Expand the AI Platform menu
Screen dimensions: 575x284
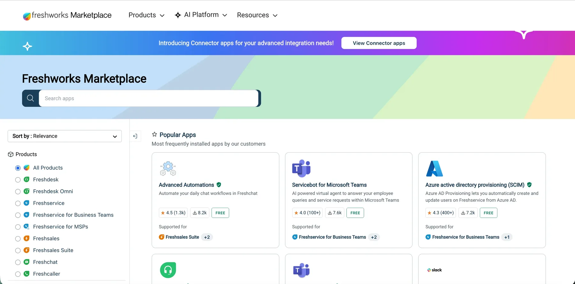tap(201, 15)
